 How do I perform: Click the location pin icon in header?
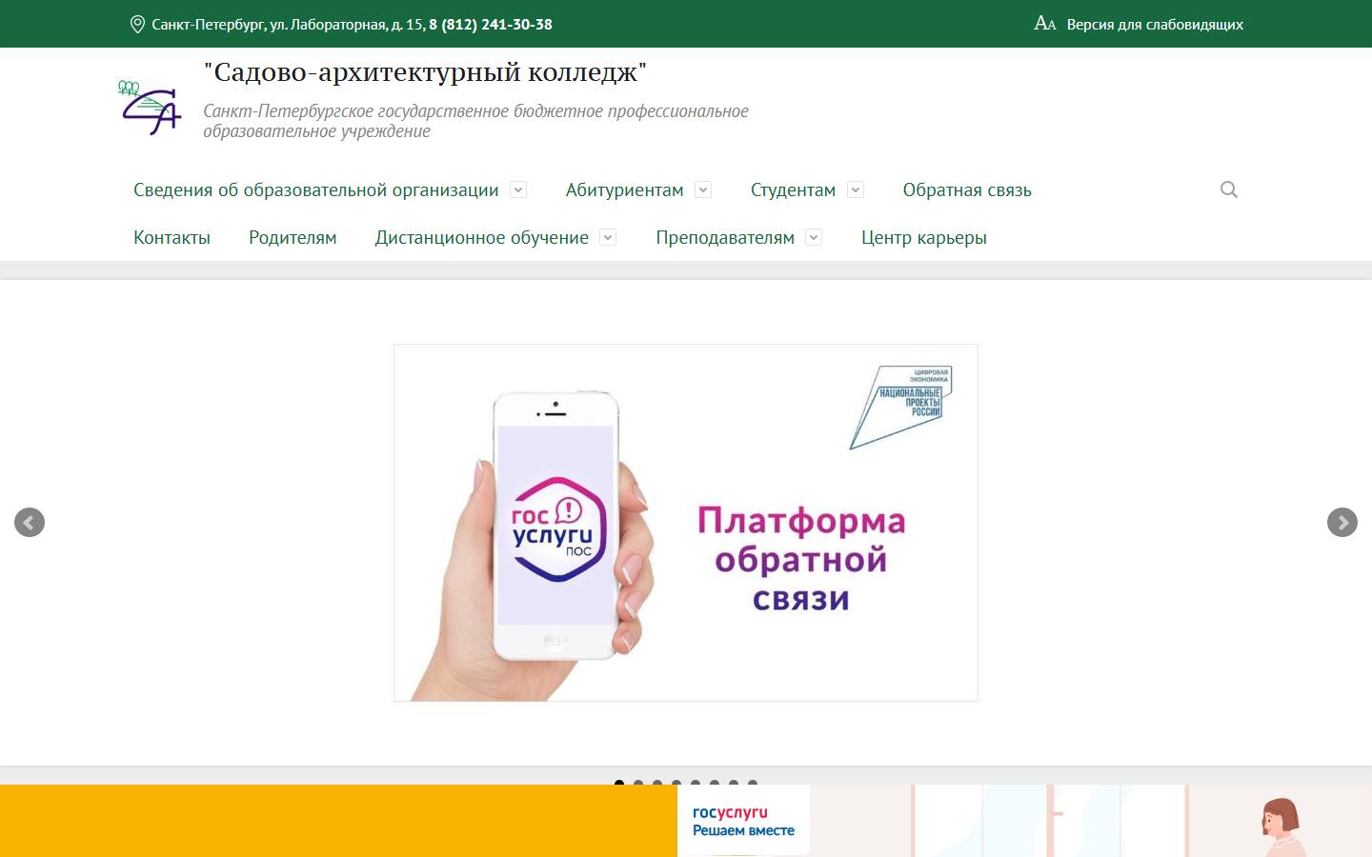coord(137,24)
